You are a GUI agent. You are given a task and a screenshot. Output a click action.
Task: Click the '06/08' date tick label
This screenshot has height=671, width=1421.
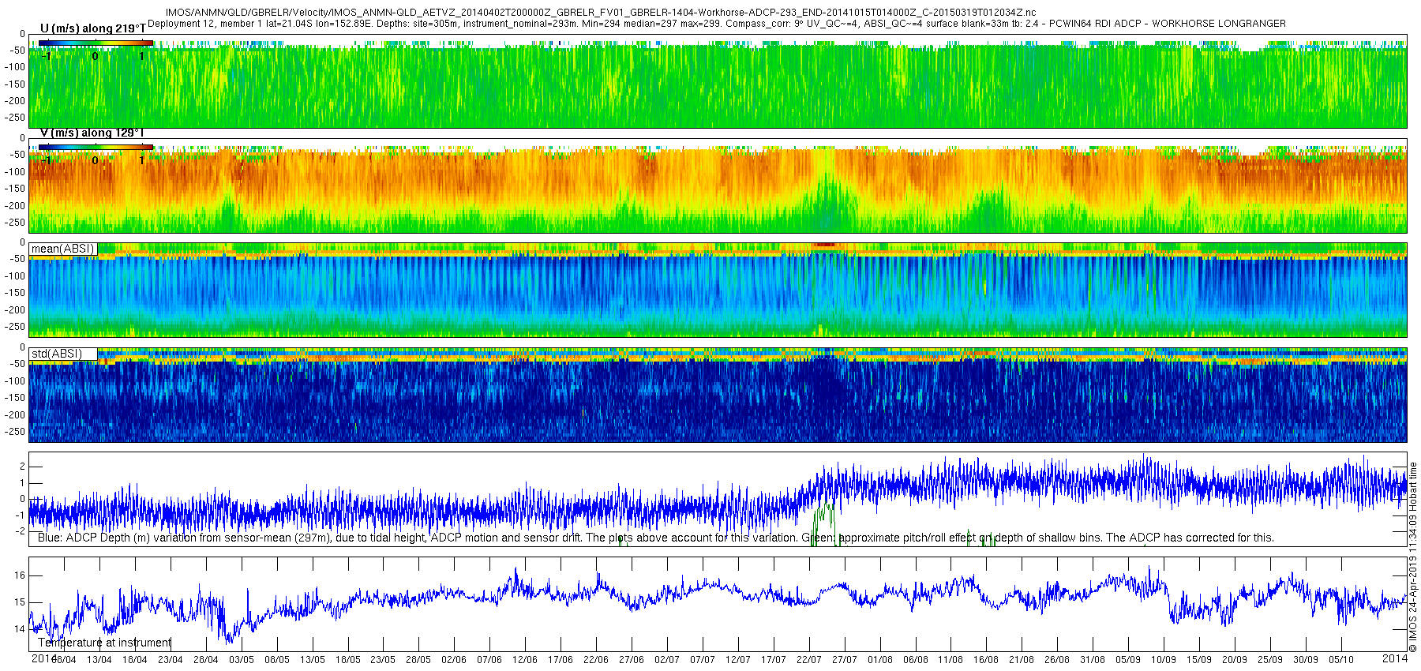(x=915, y=660)
